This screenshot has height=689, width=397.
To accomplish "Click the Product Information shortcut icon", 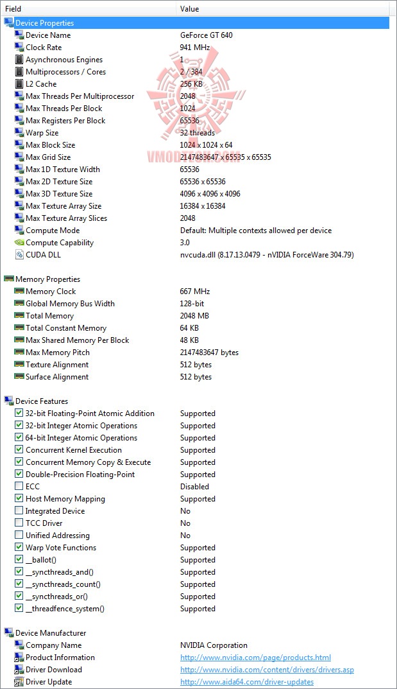I will (x=19, y=657).
